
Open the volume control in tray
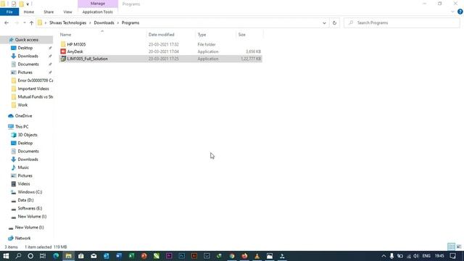pyautogui.click(x=416, y=256)
